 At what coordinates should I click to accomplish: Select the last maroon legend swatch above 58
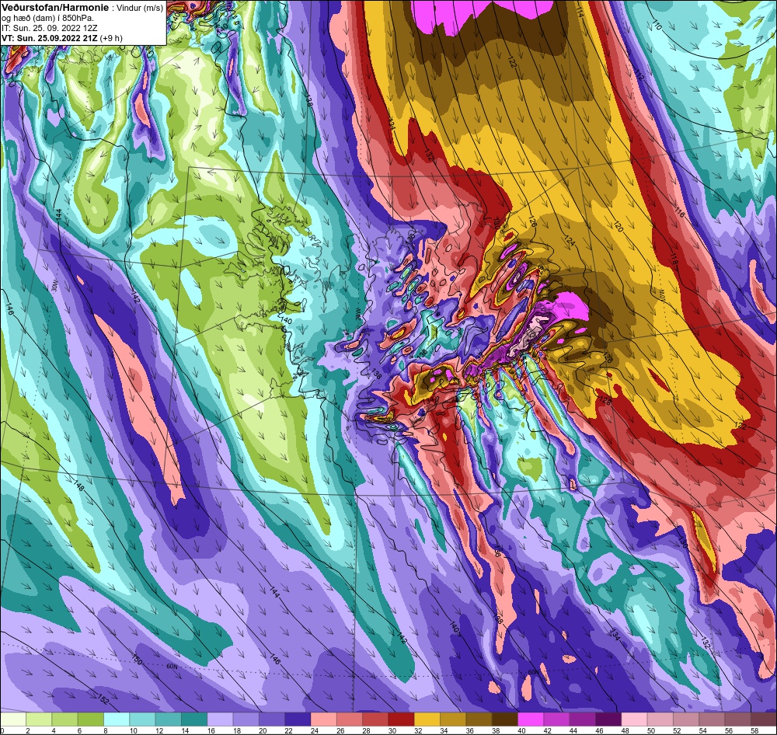click(x=764, y=719)
